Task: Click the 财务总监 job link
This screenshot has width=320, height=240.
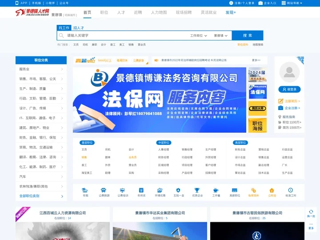Action: pos(240,150)
